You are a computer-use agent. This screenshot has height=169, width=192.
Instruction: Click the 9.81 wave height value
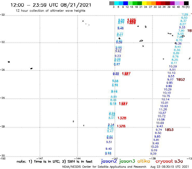coord(156,140)
